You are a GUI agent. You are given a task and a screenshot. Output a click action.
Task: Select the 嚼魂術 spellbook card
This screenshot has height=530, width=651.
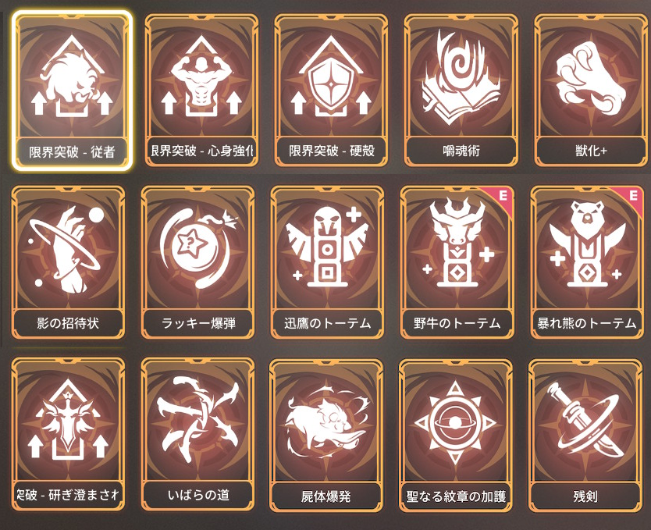tap(461, 91)
